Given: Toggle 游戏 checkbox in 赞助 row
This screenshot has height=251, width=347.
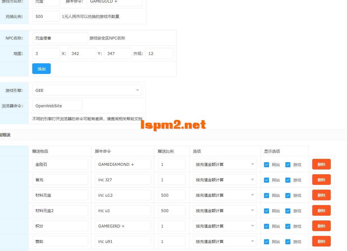Looking at the screenshot, I should (288, 241).
